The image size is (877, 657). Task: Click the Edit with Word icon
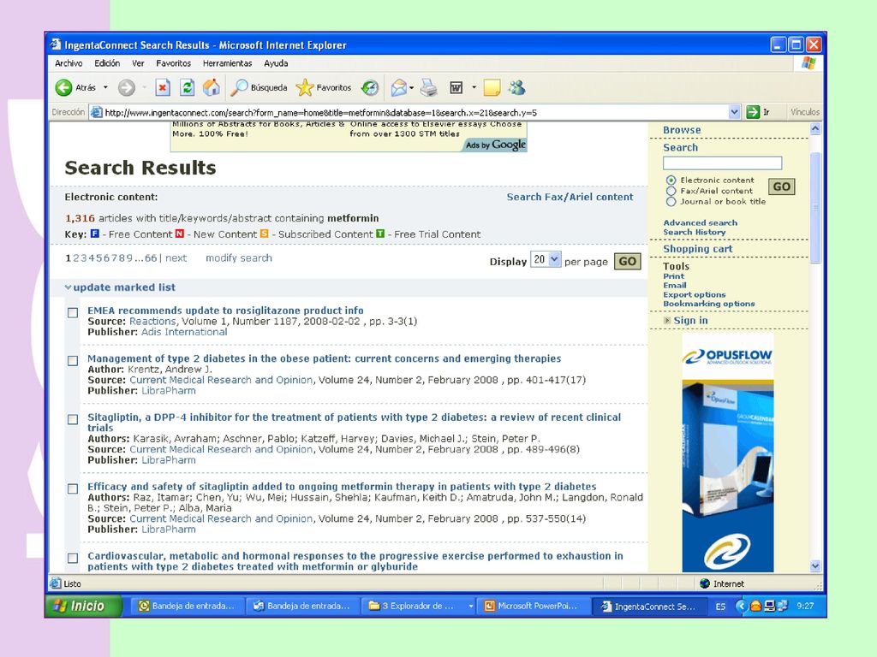456,87
